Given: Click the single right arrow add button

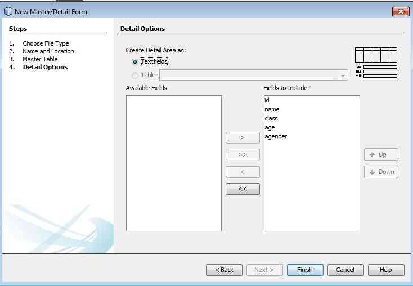Looking at the screenshot, I should click(x=243, y=137).
